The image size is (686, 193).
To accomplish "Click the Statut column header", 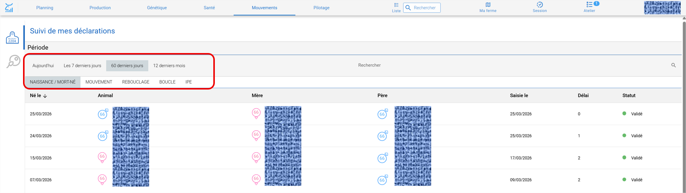I will (629, 96).
